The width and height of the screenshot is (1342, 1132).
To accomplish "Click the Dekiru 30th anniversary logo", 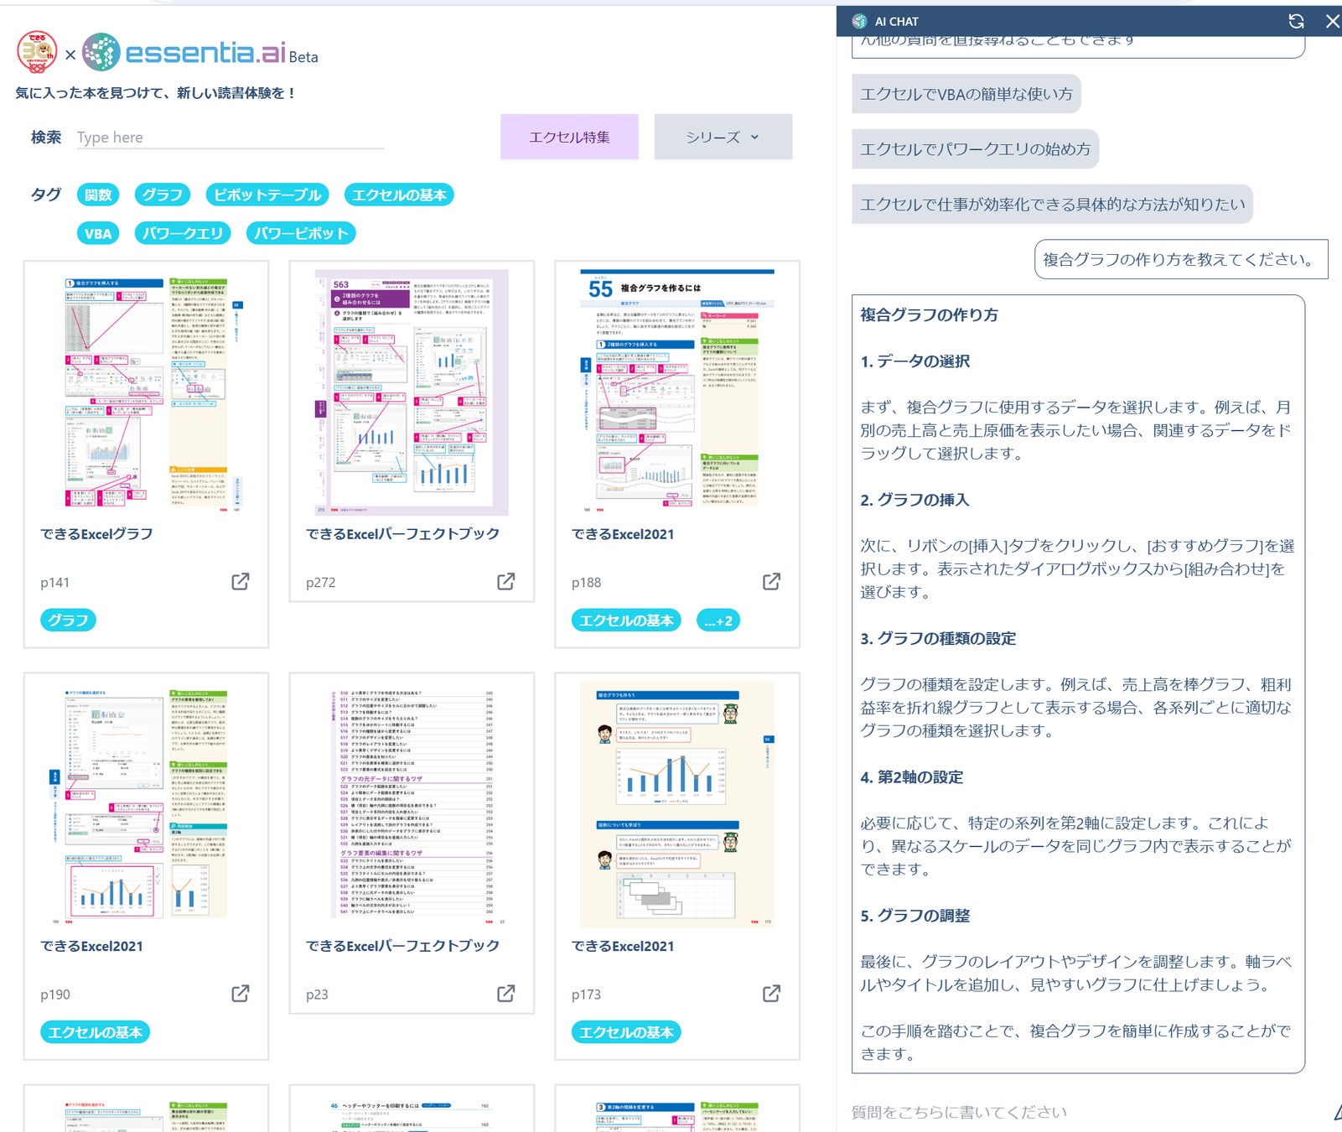I will 38,52.
